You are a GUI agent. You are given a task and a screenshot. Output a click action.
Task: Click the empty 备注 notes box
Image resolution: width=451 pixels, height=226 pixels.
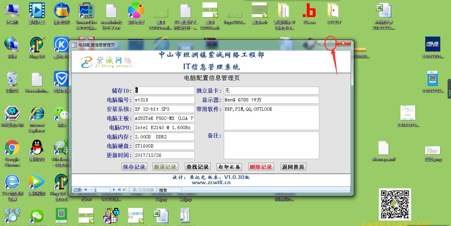(x=271, y=145)
